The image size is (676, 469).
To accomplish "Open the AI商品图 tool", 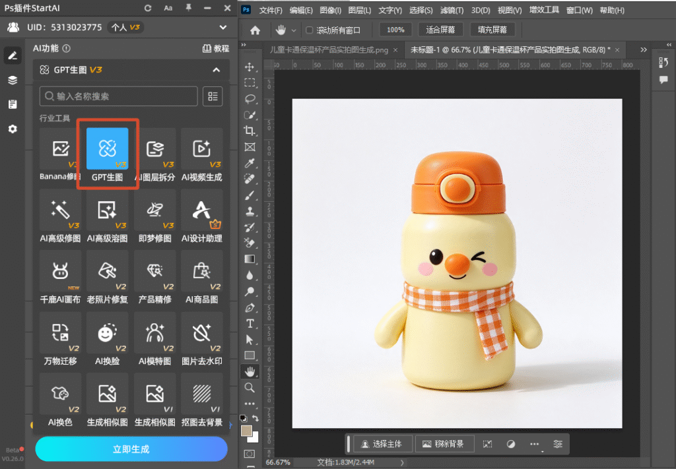I will [202, 278].
